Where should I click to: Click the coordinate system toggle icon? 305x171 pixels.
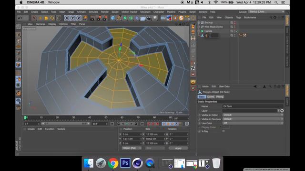[85, 18]
